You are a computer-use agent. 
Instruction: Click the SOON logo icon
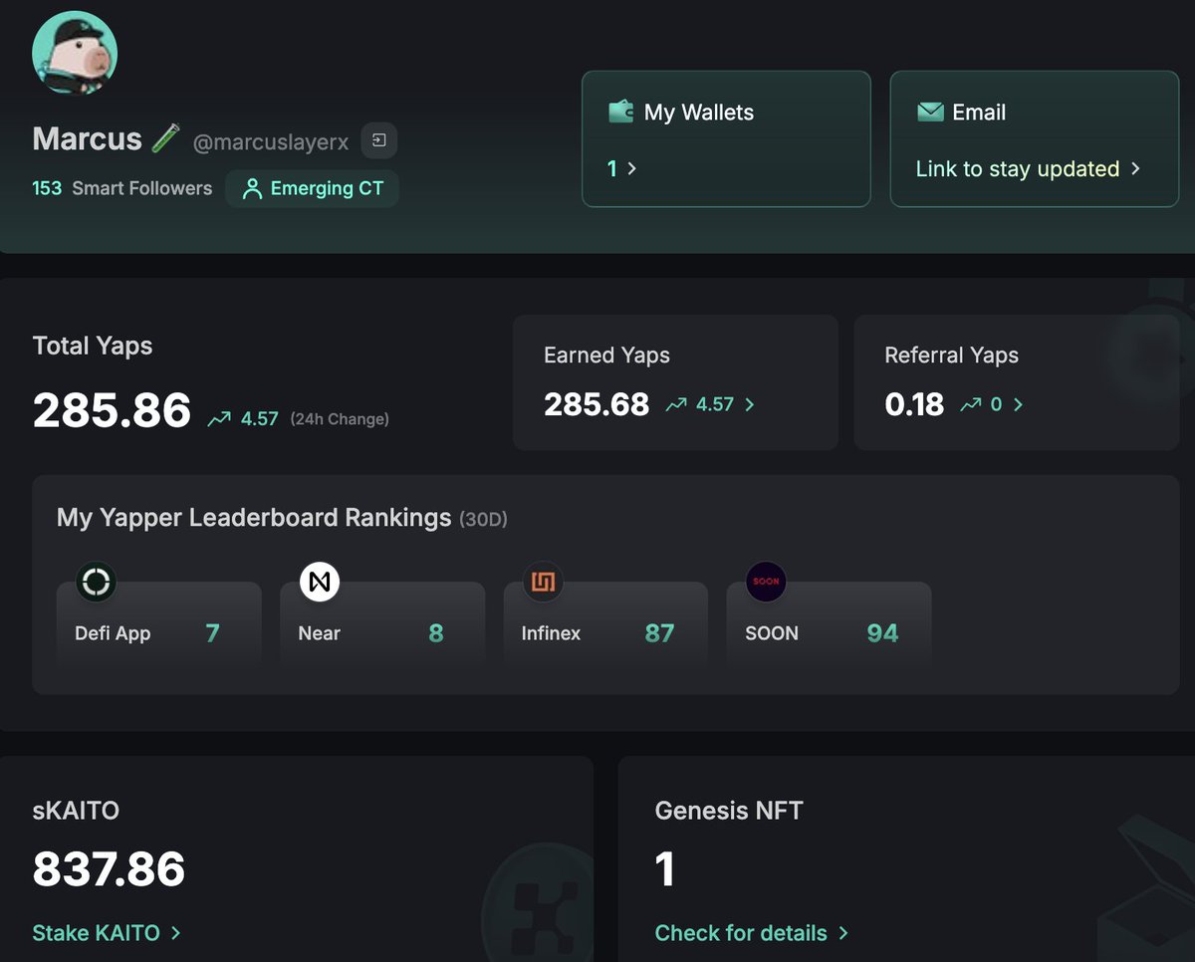click(766, 582)
